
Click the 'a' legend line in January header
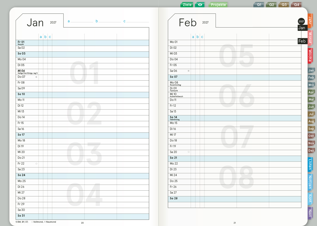(80, 21)
